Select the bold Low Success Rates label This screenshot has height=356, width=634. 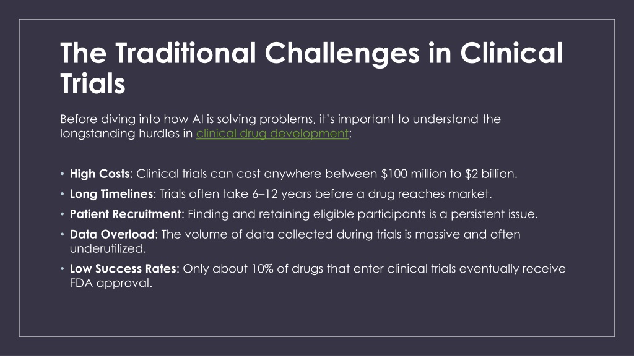[123, 268]
